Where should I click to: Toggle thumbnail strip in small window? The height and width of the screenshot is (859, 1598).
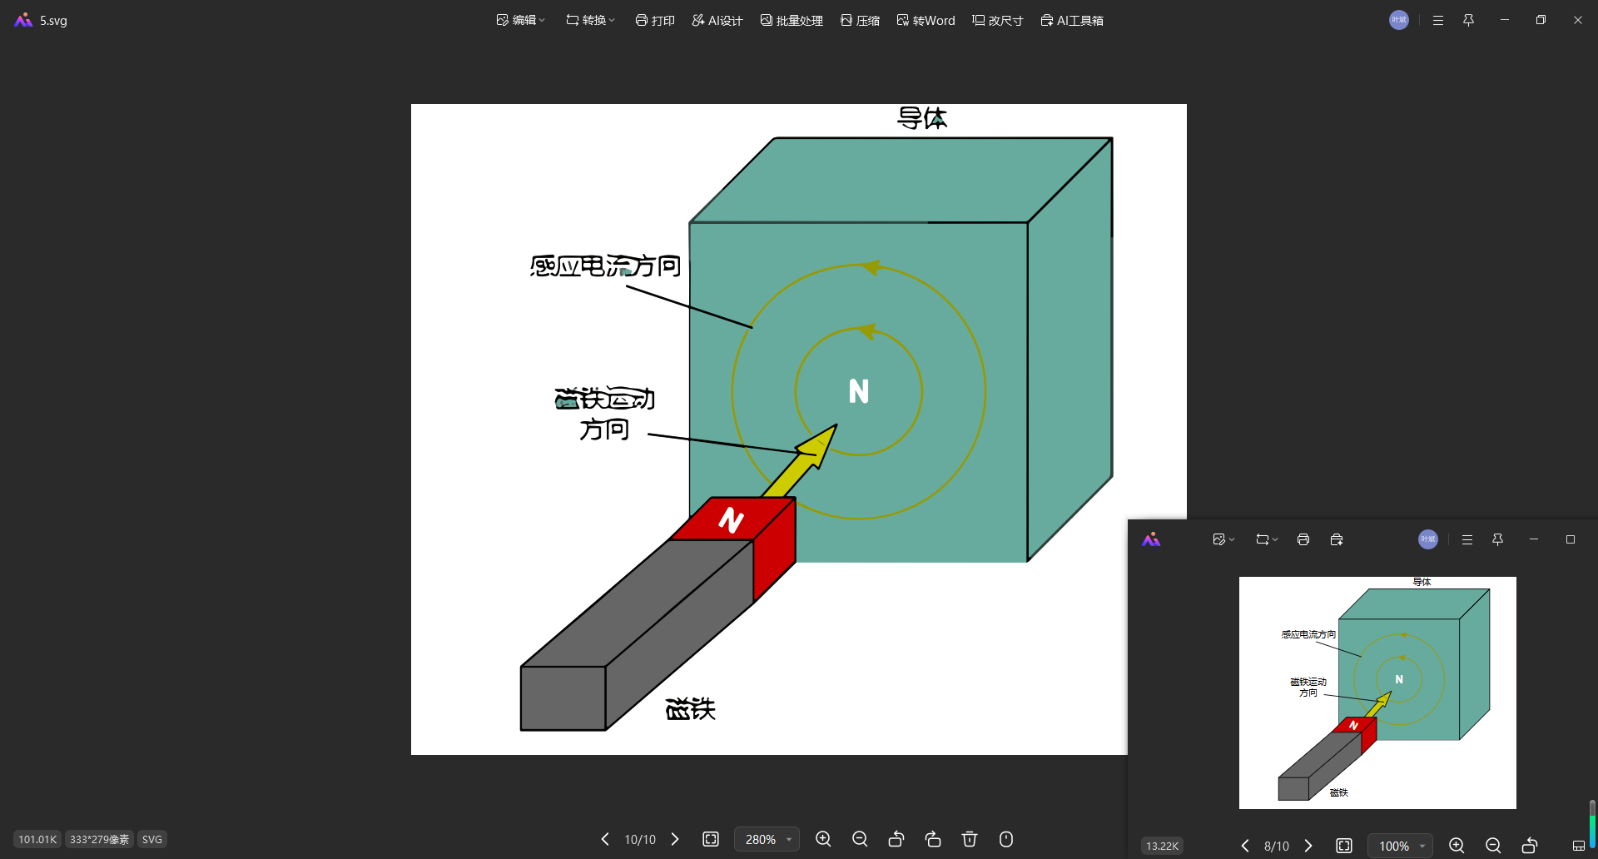(1578, 846)
